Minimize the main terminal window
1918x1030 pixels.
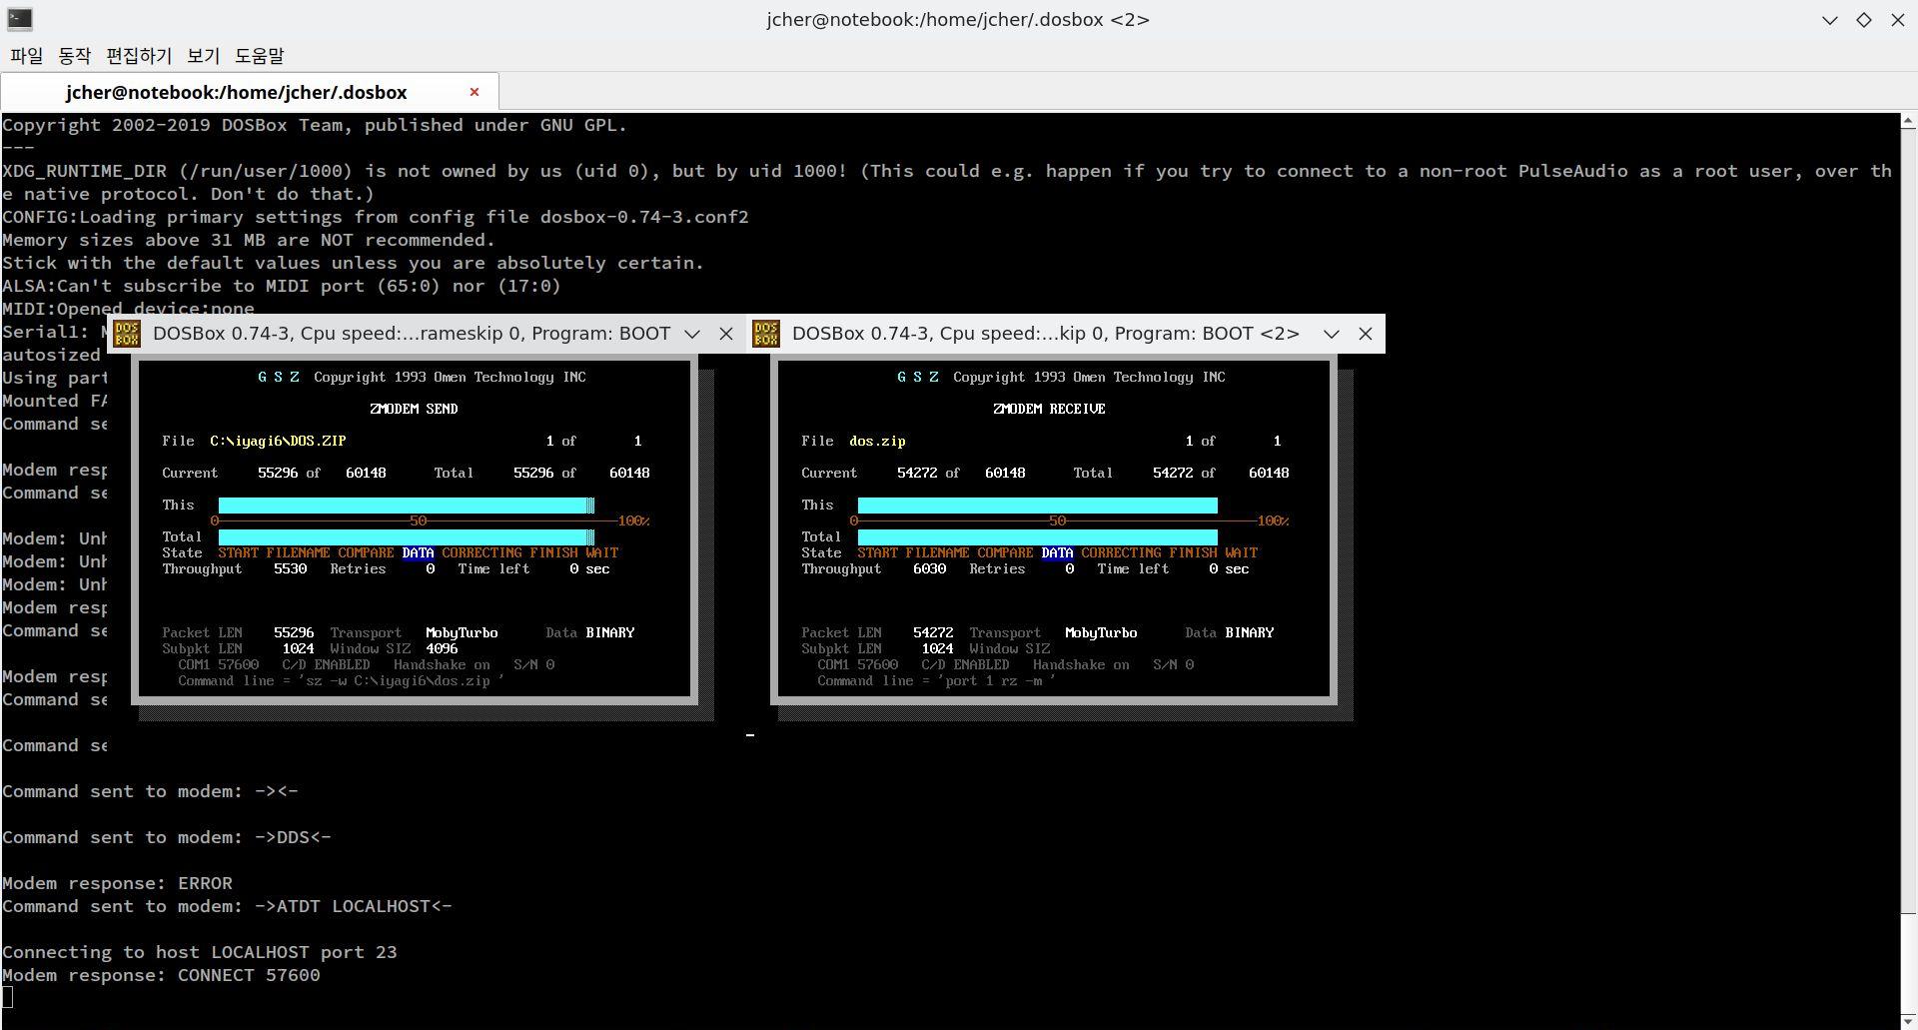point(1830,19)
